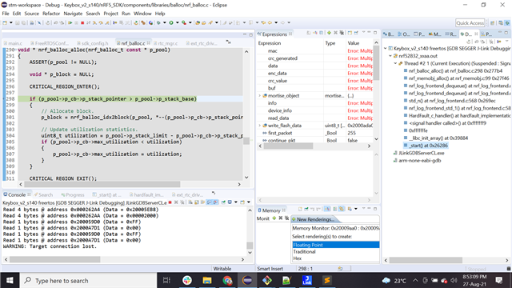This screenshot has width=512, height=288.
Task: Launch Run with the green circle play icon
Action: (171, 23)
